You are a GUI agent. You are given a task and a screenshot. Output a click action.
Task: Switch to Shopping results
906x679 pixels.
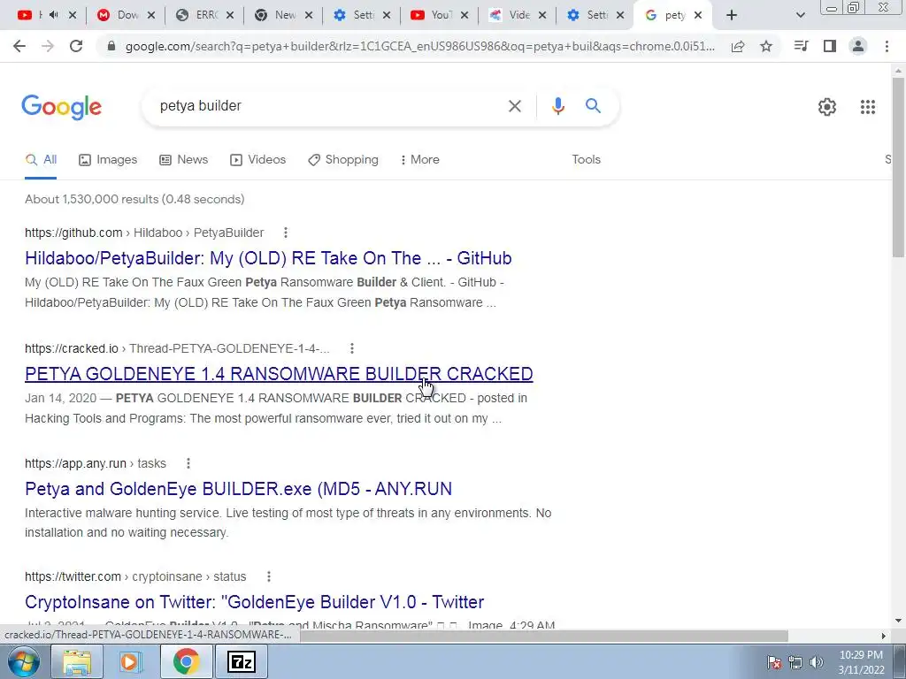(x=343, y=159)
